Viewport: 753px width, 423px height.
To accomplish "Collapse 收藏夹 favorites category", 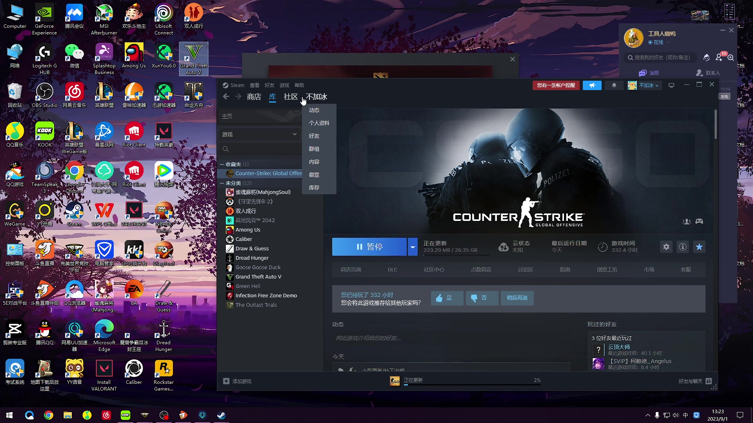I will (x=222, y=164).
